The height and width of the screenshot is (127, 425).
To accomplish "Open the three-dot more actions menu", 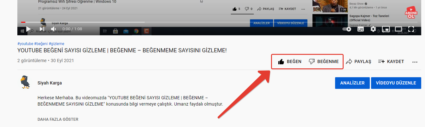I will (x=415, y=62).
